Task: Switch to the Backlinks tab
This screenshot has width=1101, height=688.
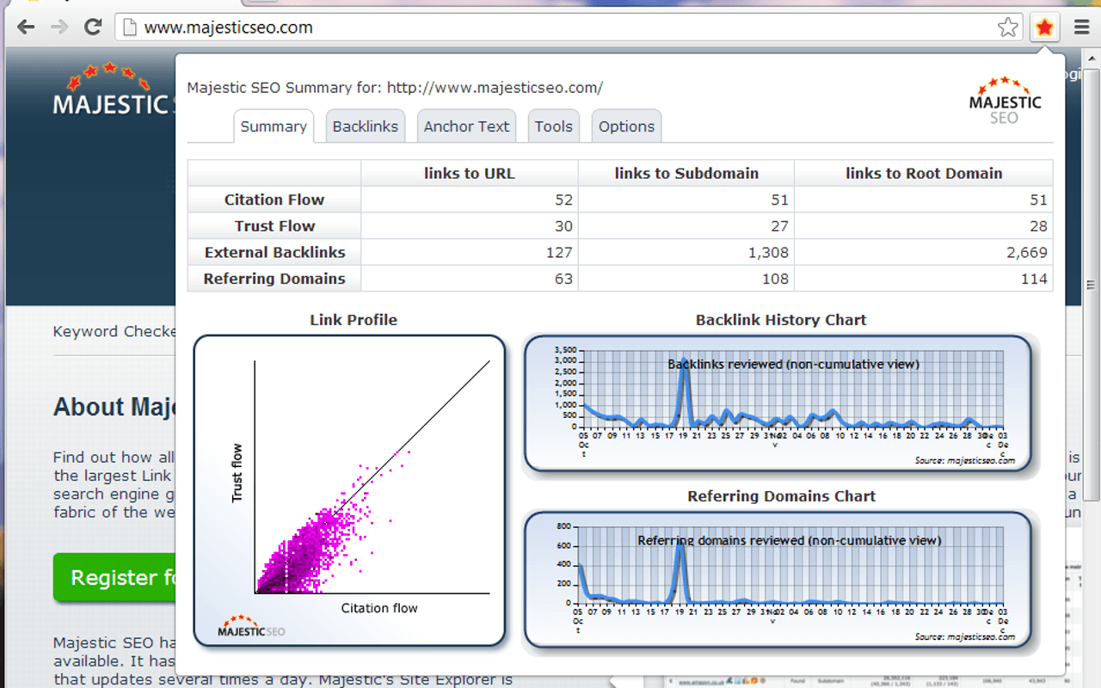Action: (x=365, y=126)
